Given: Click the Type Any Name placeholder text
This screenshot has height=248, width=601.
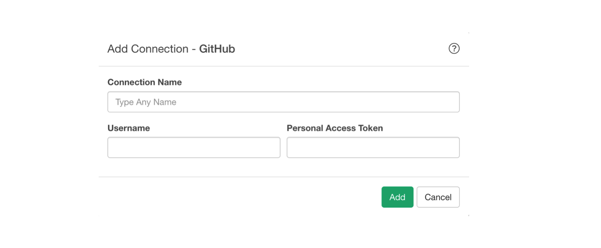Looking at the screenshot, I should (x=146, y=102).
